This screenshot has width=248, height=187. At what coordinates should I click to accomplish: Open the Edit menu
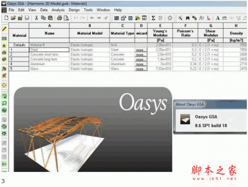tap(21, 10)
